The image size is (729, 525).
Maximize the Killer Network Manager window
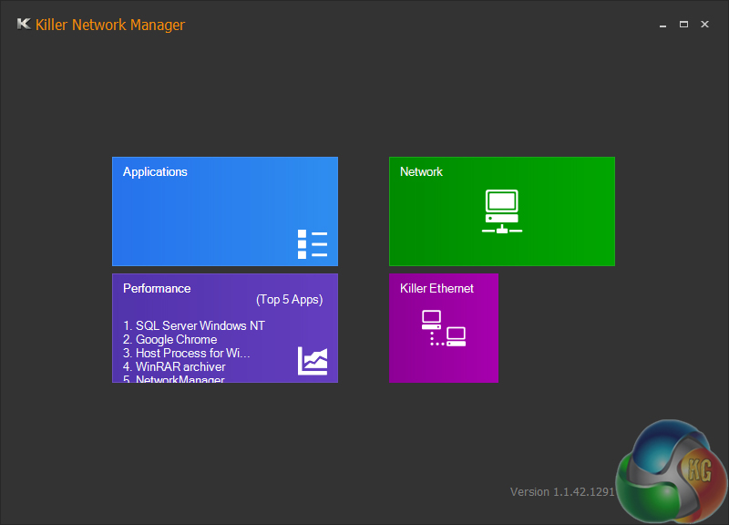[x=683, y=25]
